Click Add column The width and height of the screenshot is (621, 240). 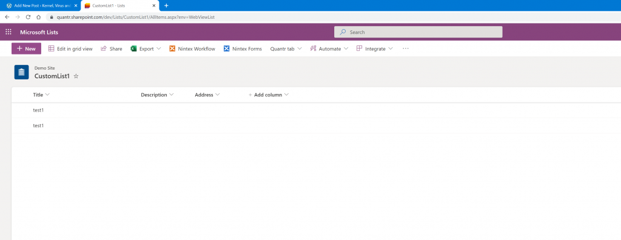[x=269, y=95]
